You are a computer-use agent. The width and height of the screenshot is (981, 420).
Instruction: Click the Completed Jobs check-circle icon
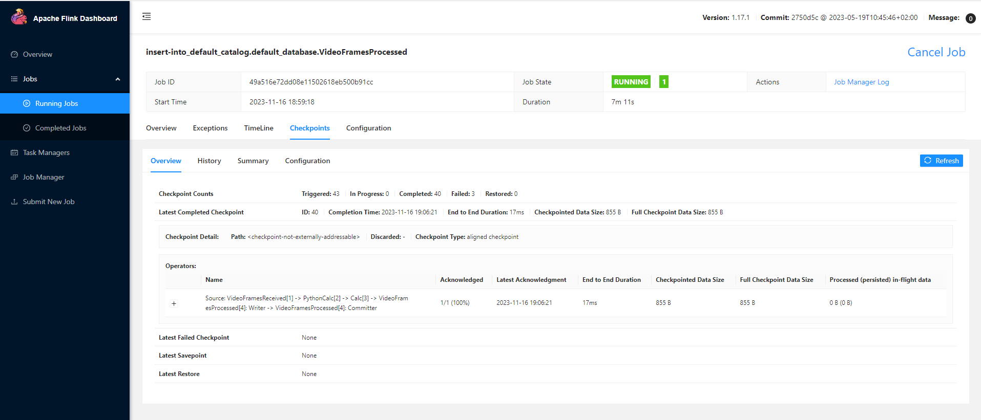(27, 128)
